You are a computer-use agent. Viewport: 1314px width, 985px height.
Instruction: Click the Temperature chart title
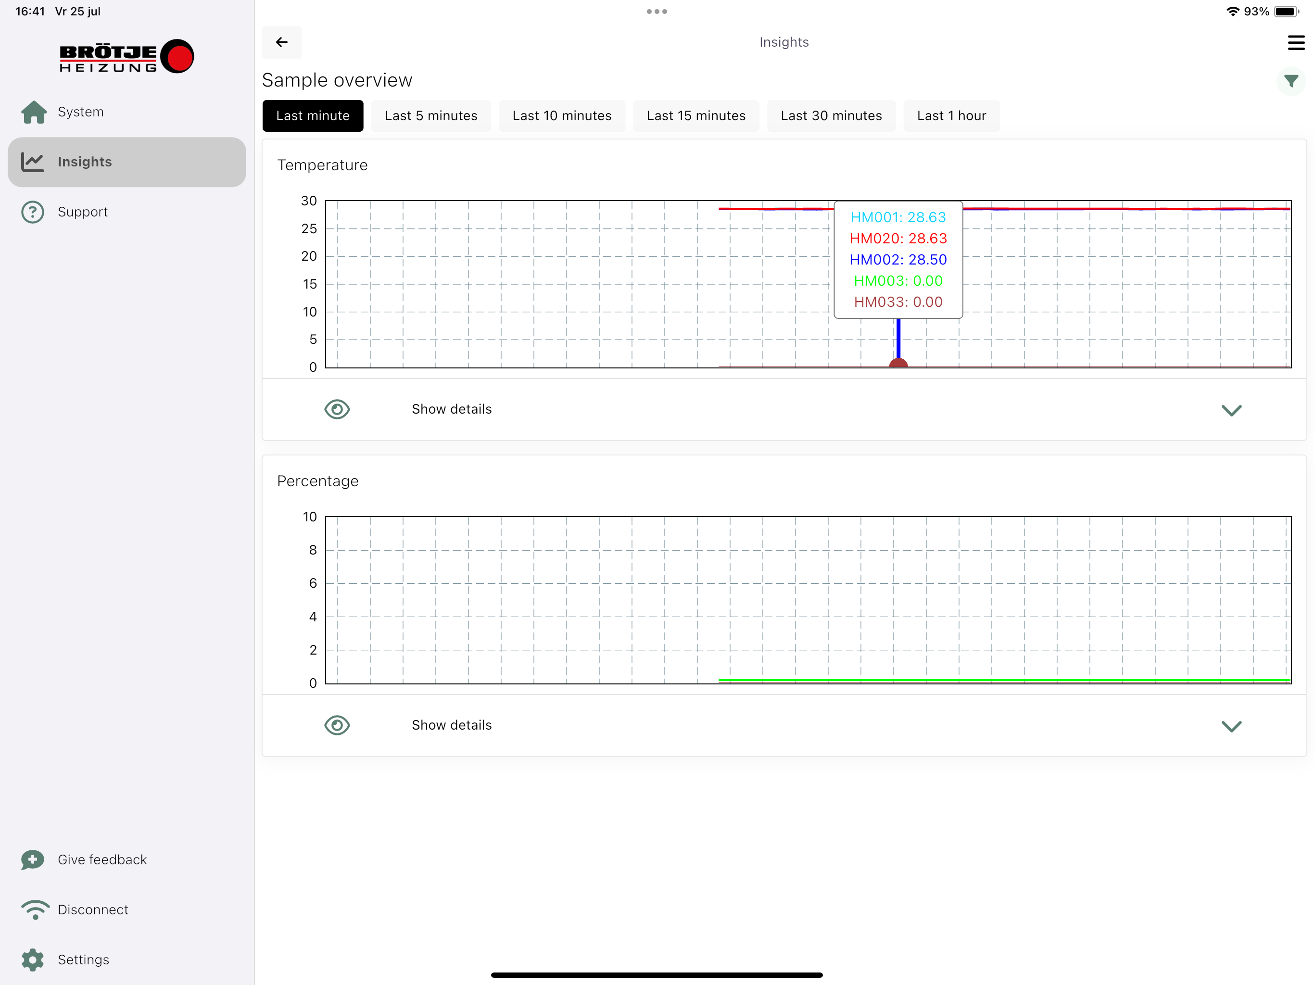click(323, 165)
